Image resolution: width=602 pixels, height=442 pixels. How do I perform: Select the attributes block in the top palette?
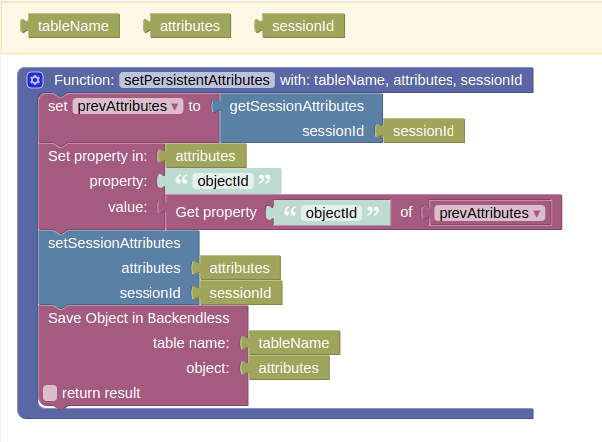(187, 26)
